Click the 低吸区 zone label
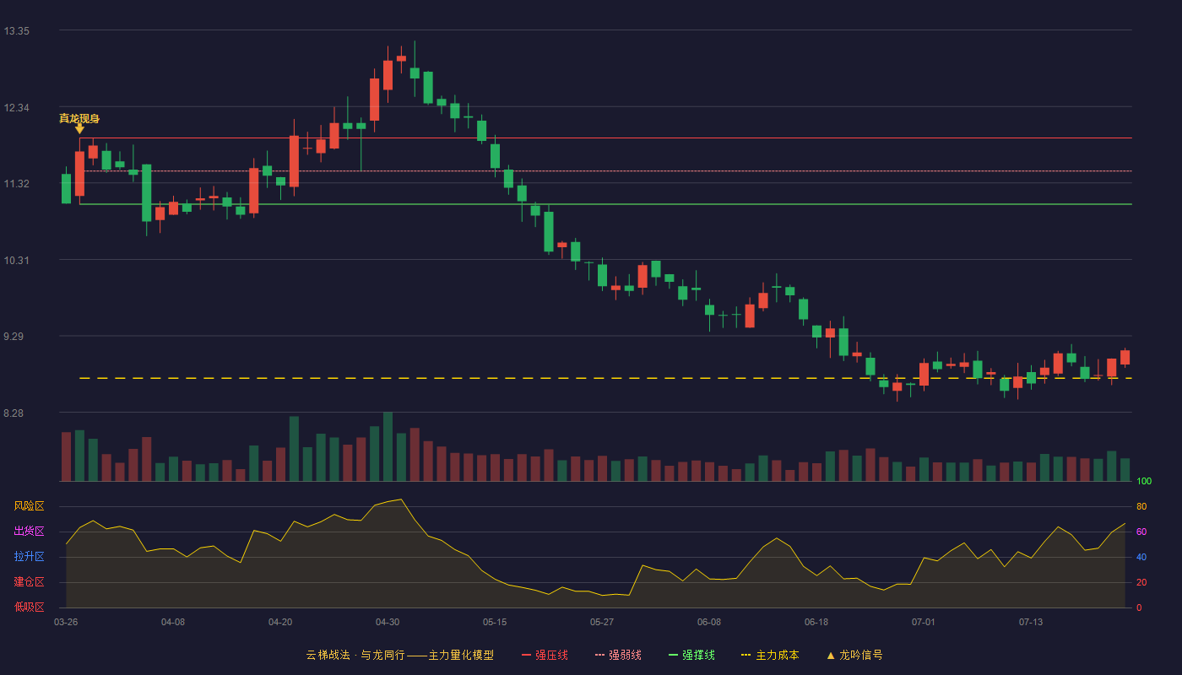 coord(29,607)
